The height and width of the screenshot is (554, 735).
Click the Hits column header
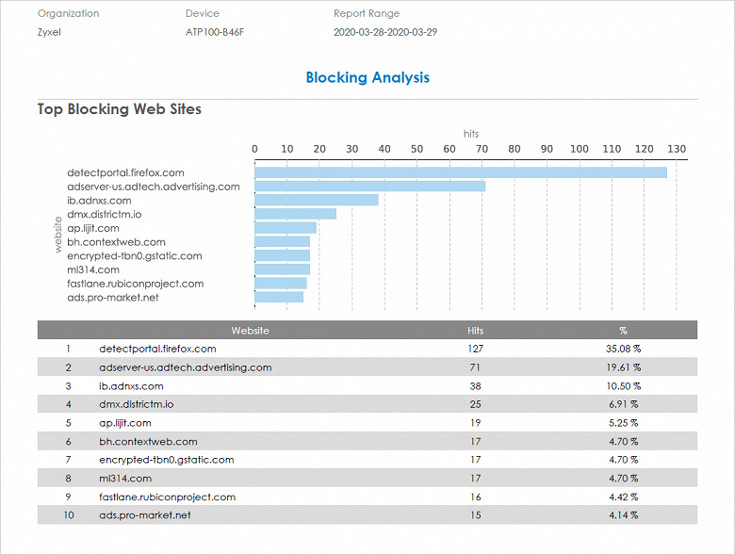click(x=475, y=331)
